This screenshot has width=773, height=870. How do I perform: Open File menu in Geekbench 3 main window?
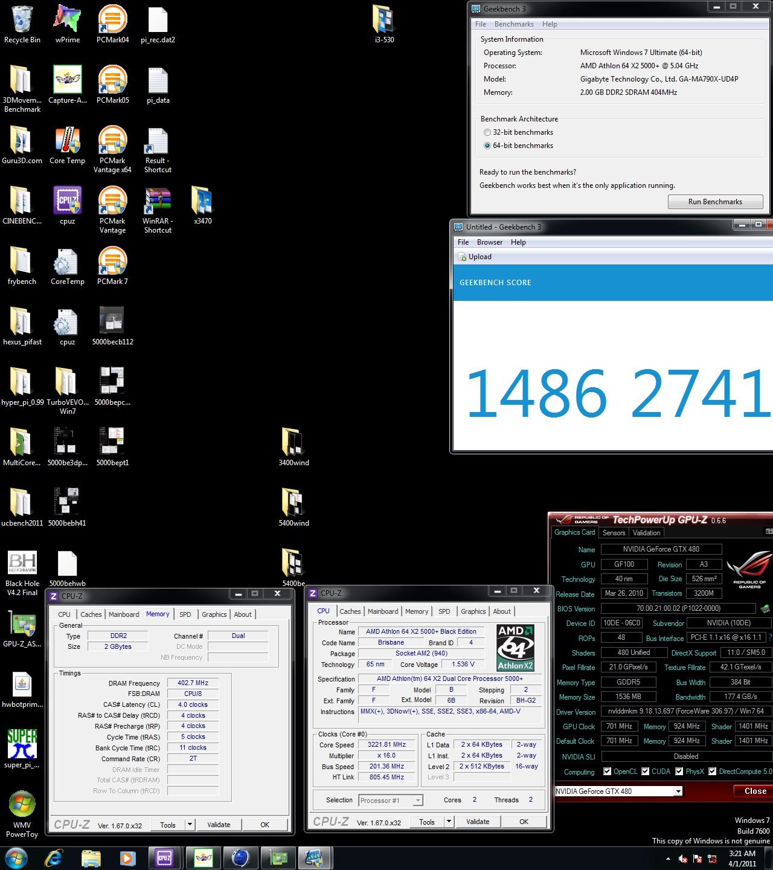(x=481, y=24)
